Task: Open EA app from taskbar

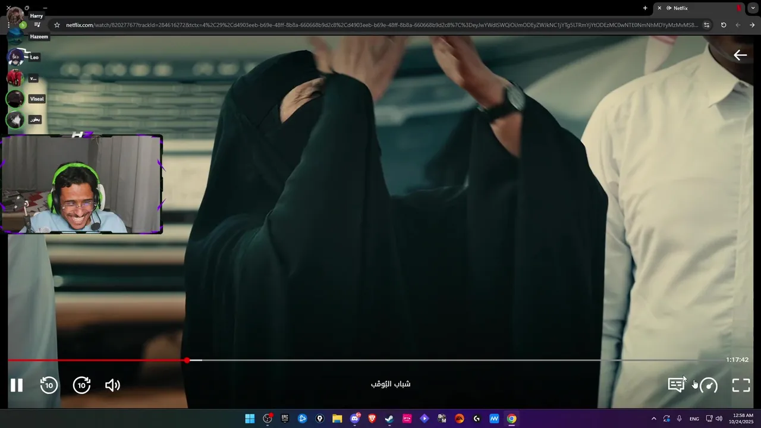Action: [x=460, y=418]
